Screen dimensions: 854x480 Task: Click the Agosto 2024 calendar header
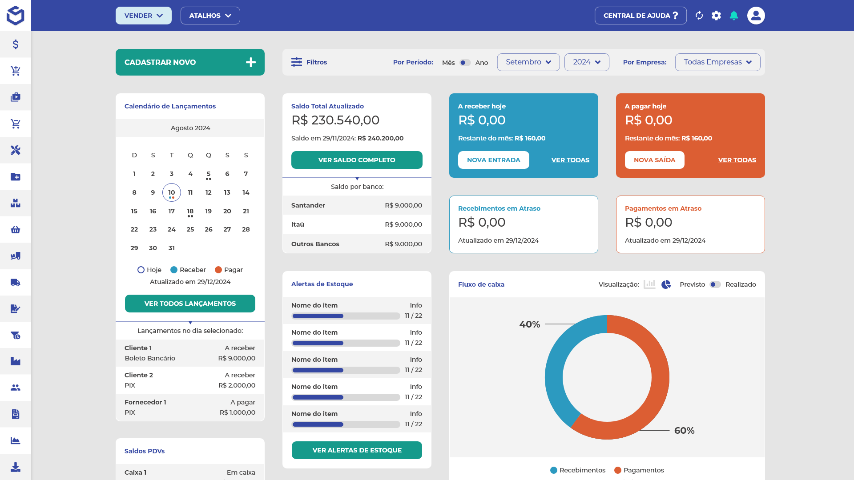190,128
